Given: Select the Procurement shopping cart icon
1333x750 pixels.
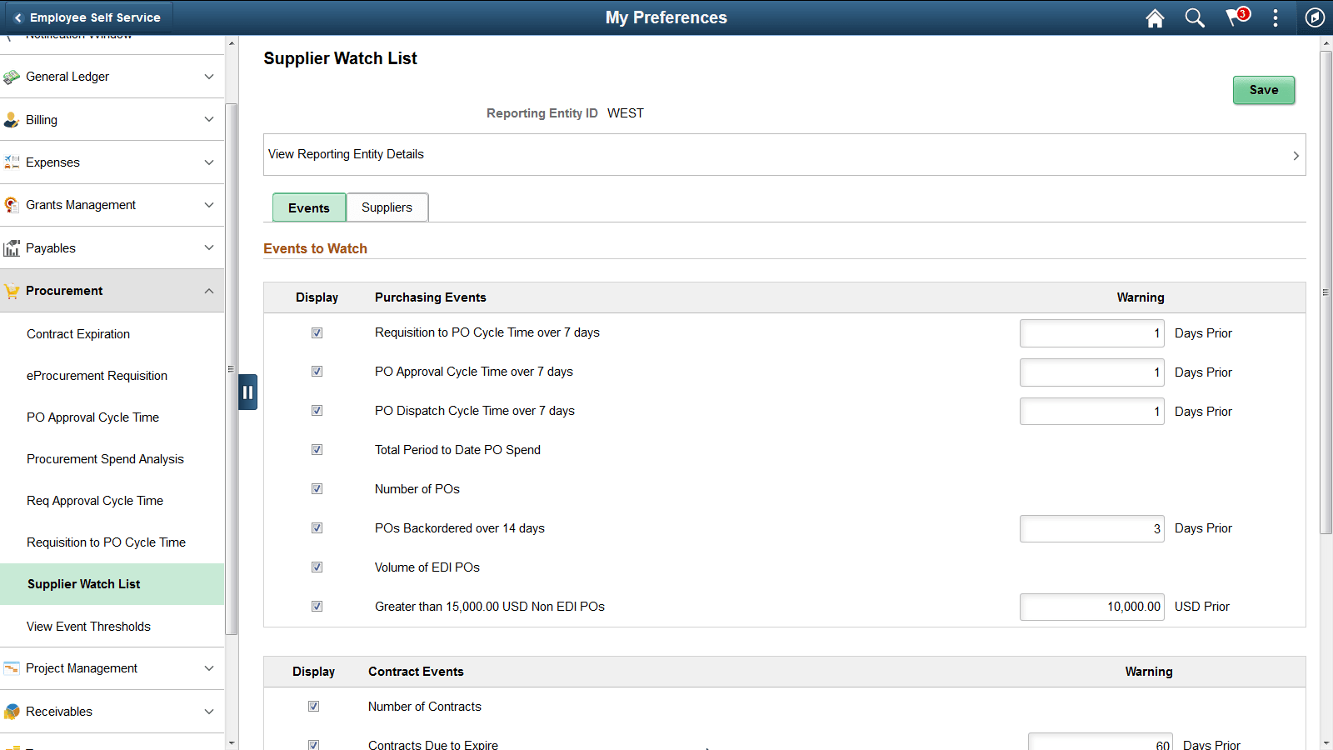Looking at the screenshot, I should (x=12, y=290).
